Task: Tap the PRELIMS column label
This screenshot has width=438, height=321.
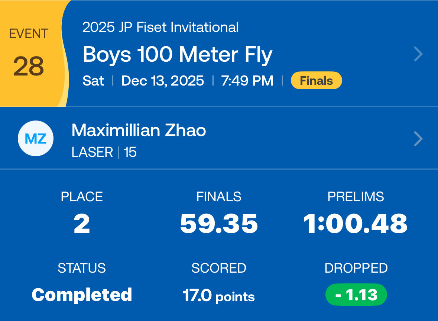Action: click(x=356, y=197)
